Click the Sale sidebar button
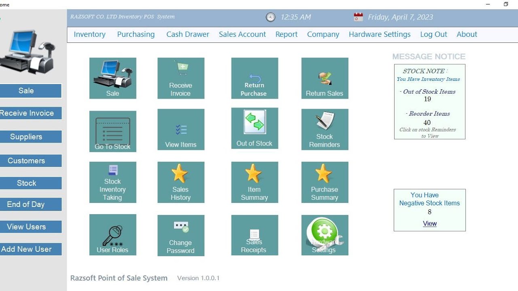 (30, 91)
